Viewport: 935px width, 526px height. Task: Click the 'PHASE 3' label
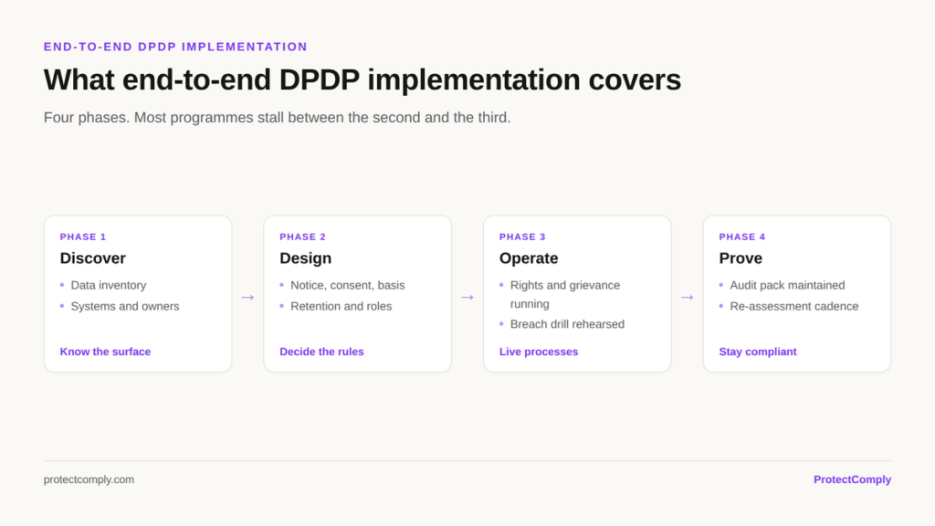(x=522, y=237)
